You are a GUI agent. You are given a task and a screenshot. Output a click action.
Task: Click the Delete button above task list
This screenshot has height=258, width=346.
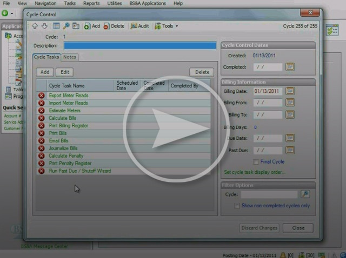click(x=202, y=72)
